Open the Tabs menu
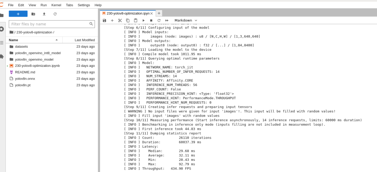Image resolution: width=377 pixels, height=172 pixels. tap(69, 5)
